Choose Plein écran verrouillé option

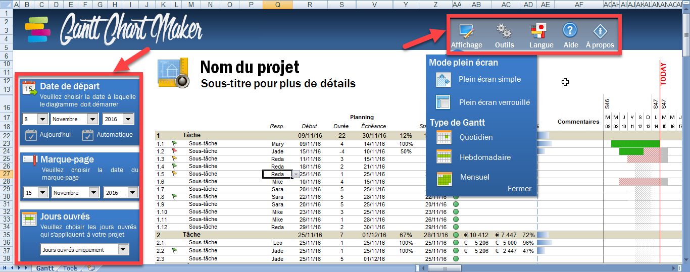coord(494,102)
